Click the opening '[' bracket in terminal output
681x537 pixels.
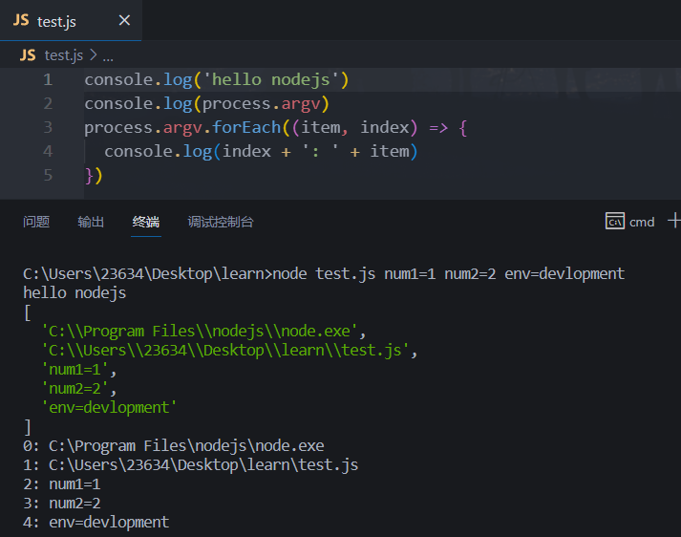tap(28, 312)
